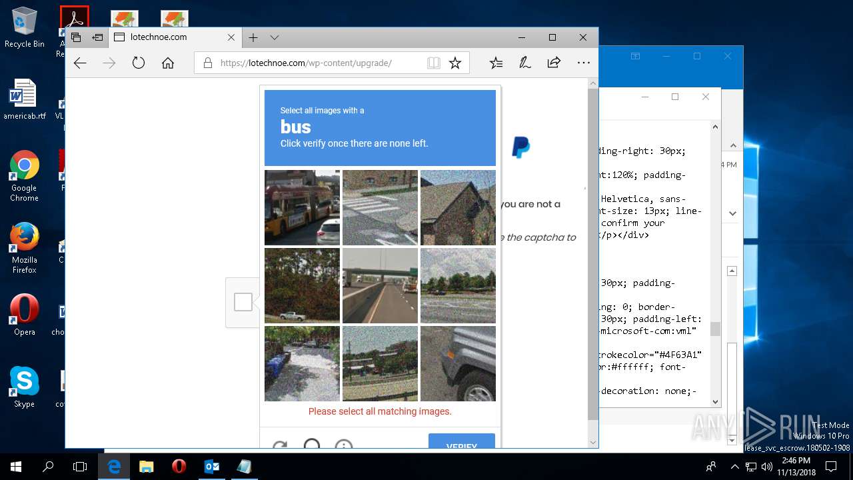The height and width of the screenshot is (480, 853).
Task: Open the taskbar clock showing 2:46 PM
Action: [x=795, y=467]
